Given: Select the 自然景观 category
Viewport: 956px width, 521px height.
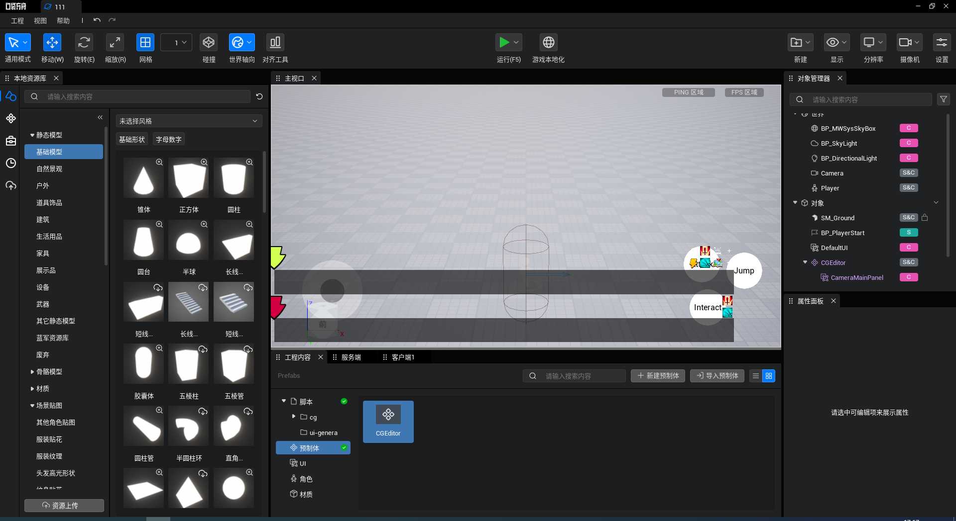Looking at the screenshot, I should [x=49, y=169].
